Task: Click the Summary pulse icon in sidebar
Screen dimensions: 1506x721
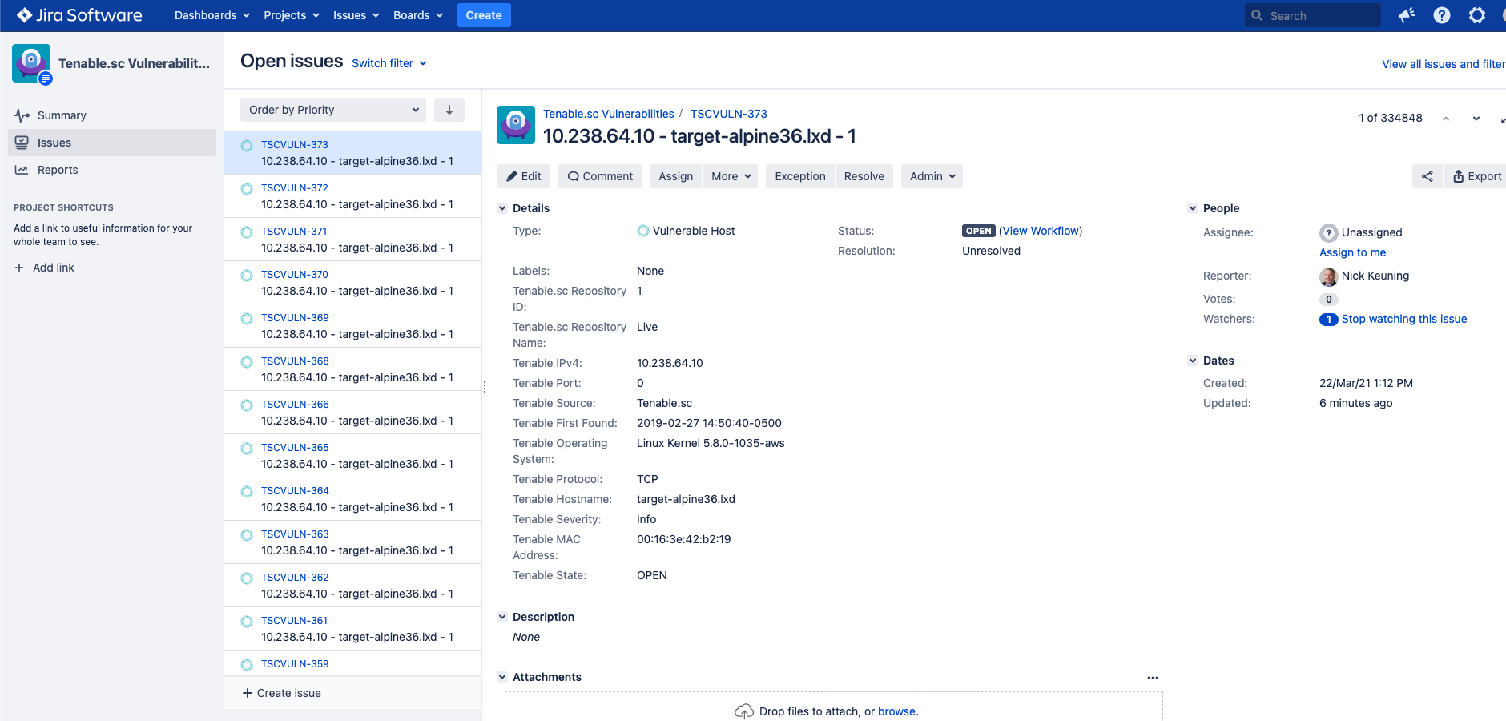Action: (22, 115)
